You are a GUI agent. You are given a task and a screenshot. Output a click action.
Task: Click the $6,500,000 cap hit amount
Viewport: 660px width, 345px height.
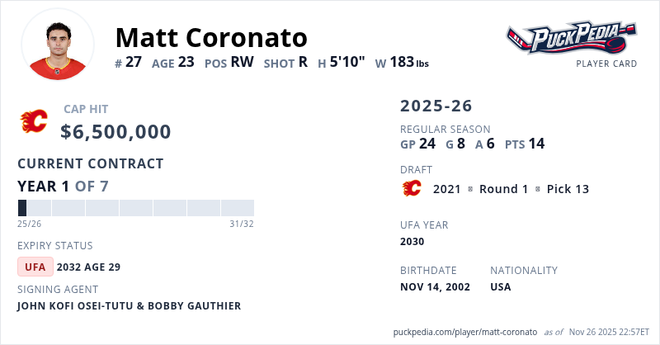(x=116, y=132)
